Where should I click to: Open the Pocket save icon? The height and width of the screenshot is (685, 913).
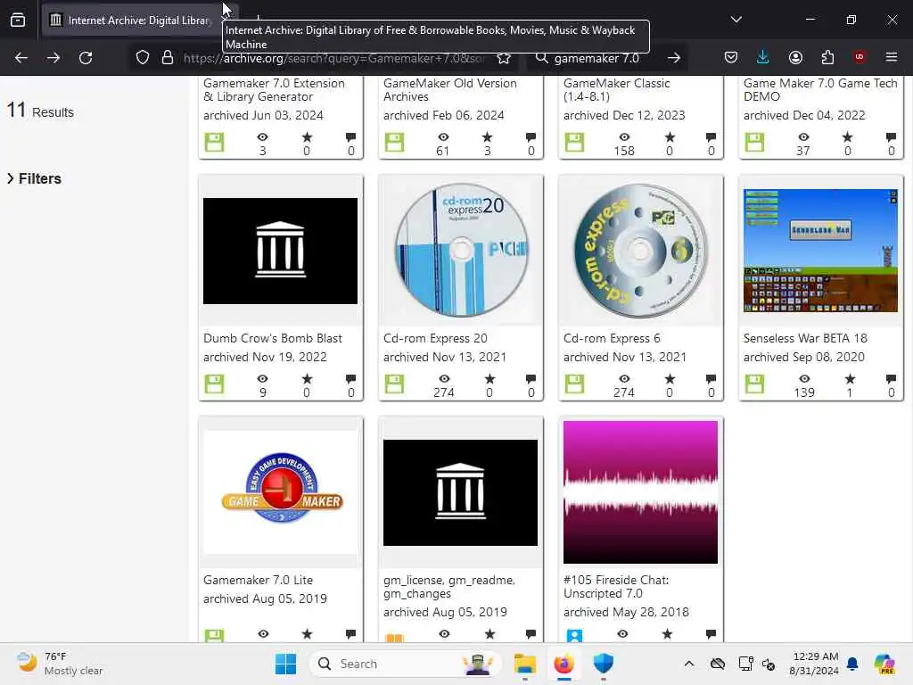(731, 57)
